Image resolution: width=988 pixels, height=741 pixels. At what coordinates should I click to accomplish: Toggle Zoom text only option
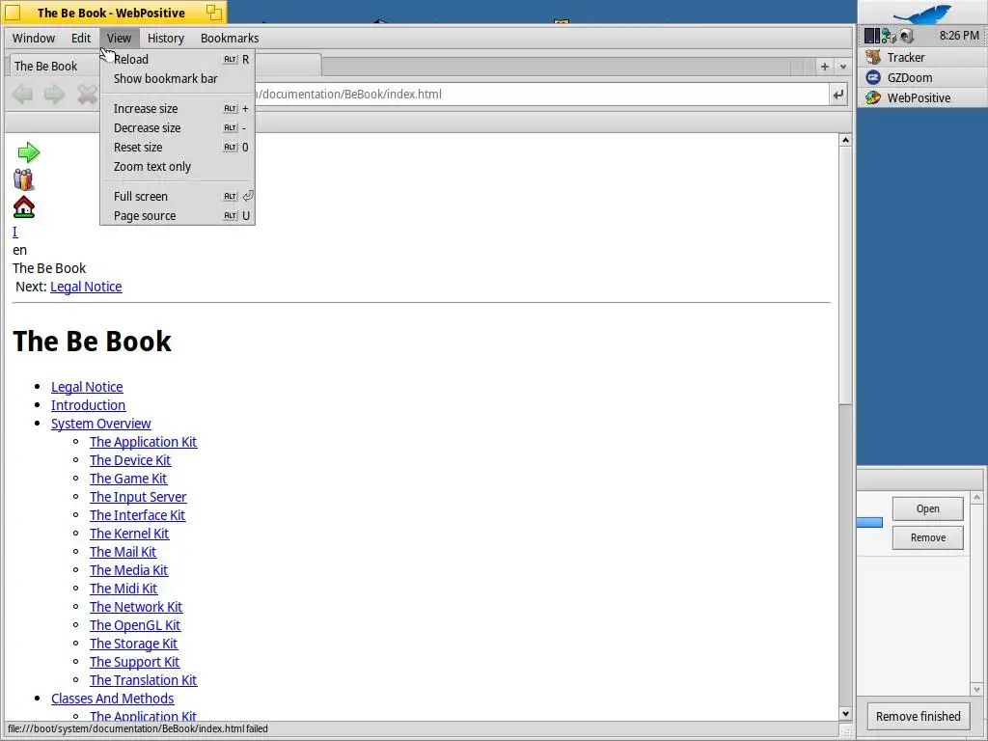click(x=178, y=167)
